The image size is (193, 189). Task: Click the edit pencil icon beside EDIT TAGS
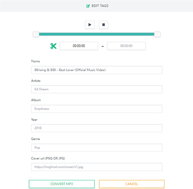(x=88, y=6)
